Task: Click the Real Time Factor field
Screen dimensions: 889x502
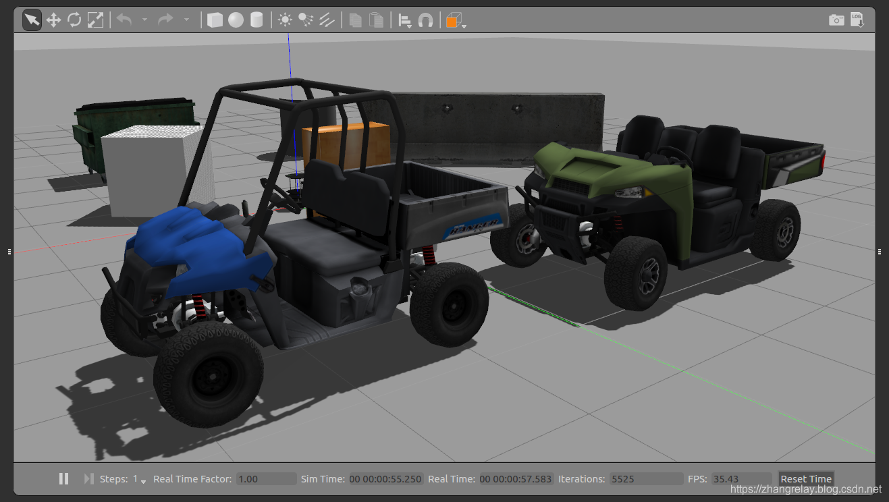Action: point(267,479)
